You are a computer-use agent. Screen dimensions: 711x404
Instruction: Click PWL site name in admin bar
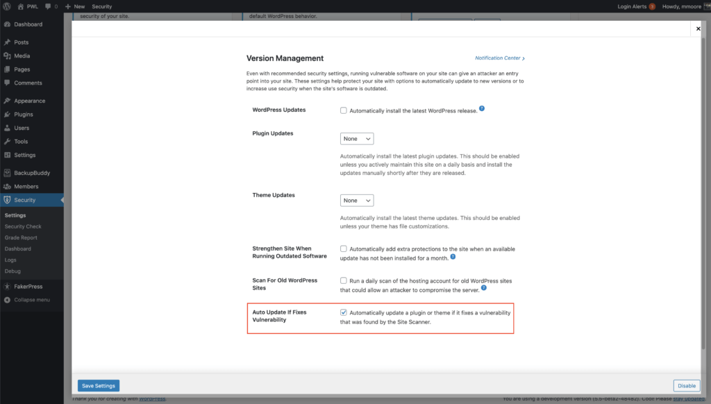click(x=33, y=6)
